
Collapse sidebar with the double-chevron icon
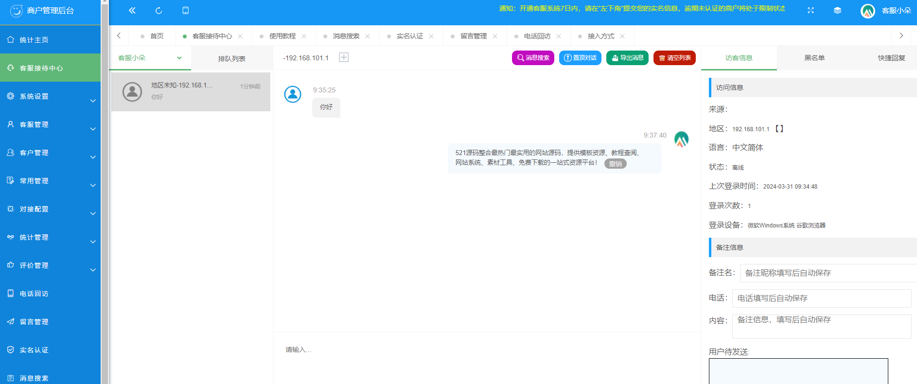coord(132,10)
